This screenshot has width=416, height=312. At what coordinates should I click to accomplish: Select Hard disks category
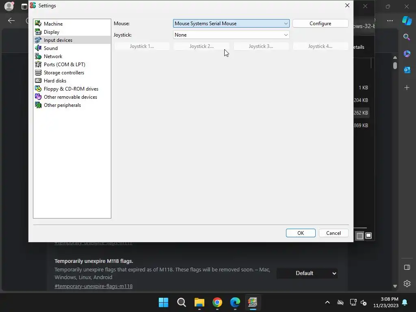click(55, 81)
